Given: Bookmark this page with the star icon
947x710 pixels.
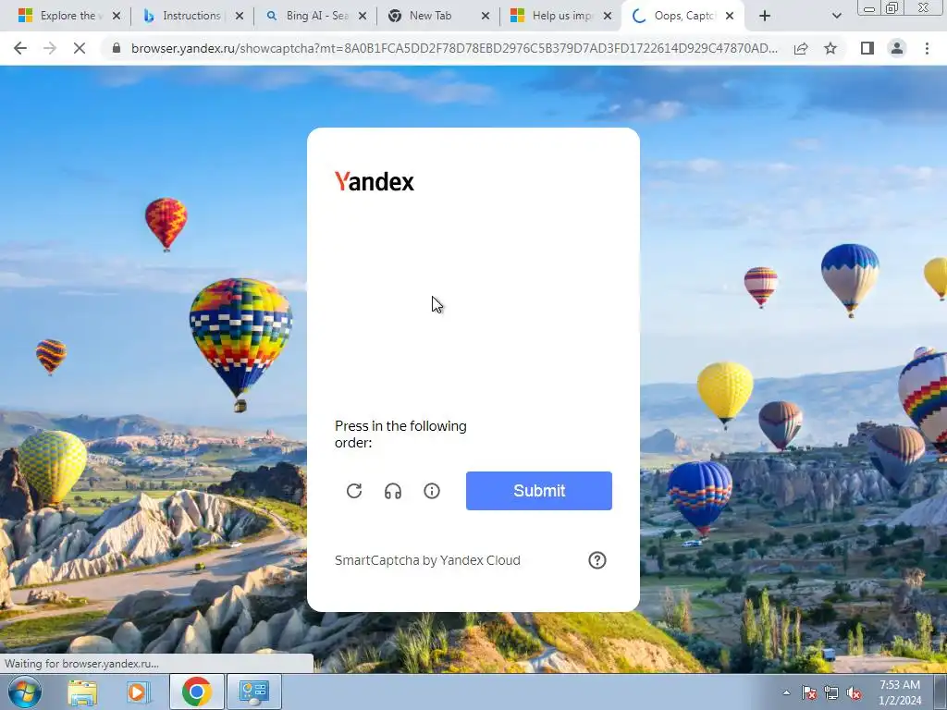Looking at the screenshot, I should 830,48.
